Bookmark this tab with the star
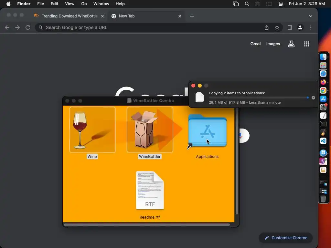331x248 pixels. coord(277,28)
